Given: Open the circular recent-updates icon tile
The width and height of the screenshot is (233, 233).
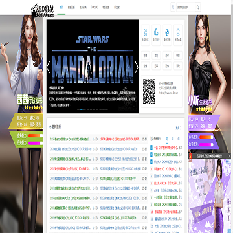Looking at the screenshot, I should [167, 35].
